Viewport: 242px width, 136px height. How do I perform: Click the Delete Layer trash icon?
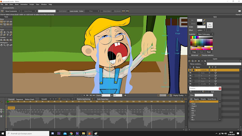[x=199, y=61]
